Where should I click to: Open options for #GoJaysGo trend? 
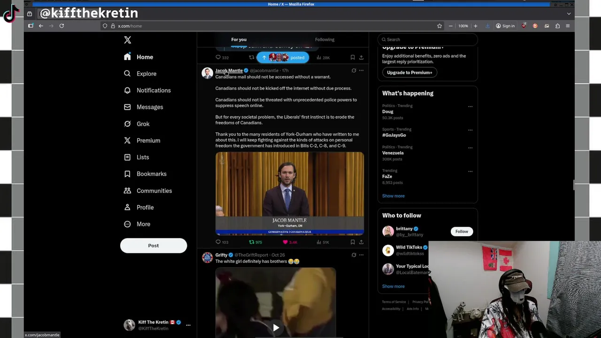click(470, 130)
